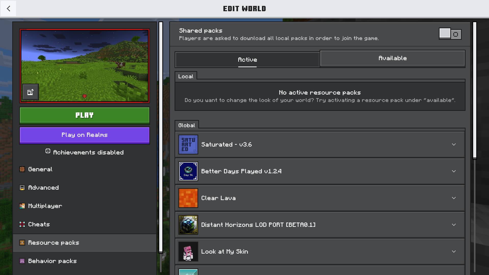Select the Distant Horizons pack icon
This screenshot has height=275, width=489.
coord(188,225)
